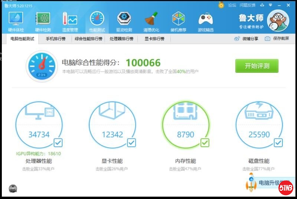Open the 硬件检测 hardware detection icon
The image size is (297, 199).
click(43, 21)
